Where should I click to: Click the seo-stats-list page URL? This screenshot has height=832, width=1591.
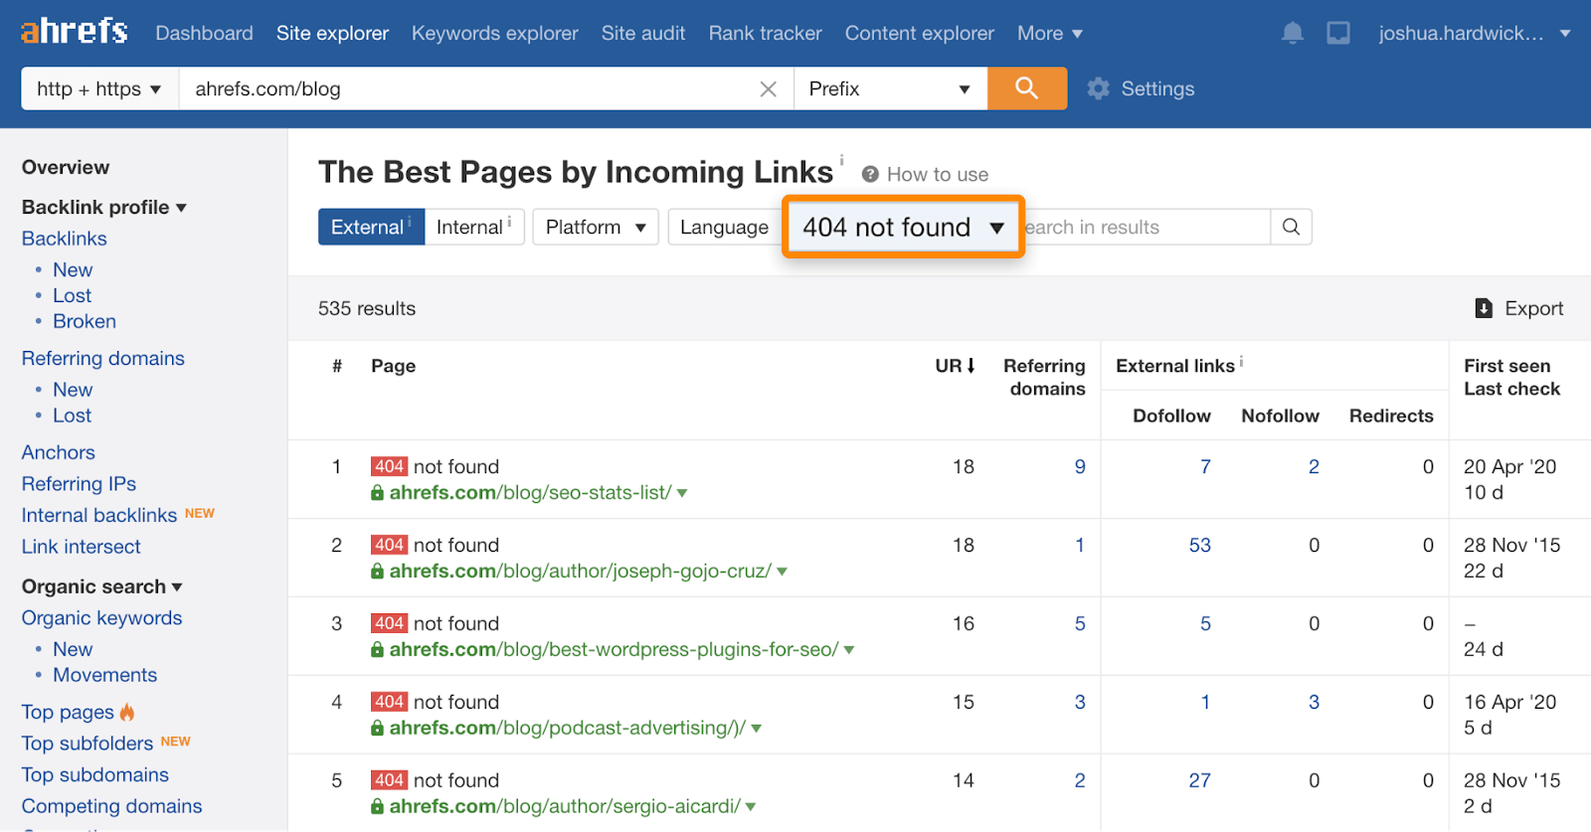(530, 493)
